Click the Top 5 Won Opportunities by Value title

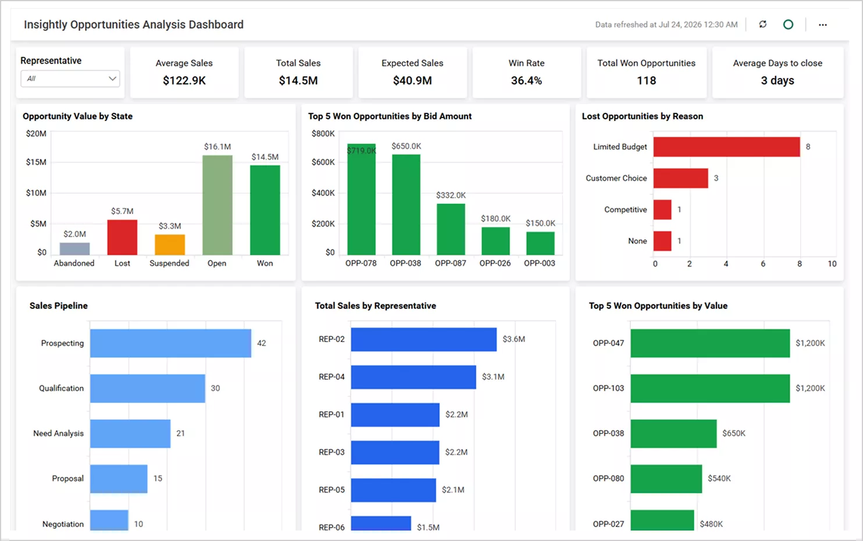[658, 306]
